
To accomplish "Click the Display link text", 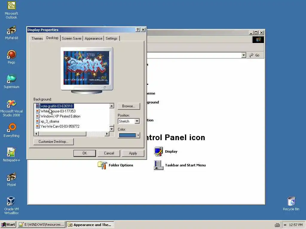I will pyautogui.click(x=171, y=151).
